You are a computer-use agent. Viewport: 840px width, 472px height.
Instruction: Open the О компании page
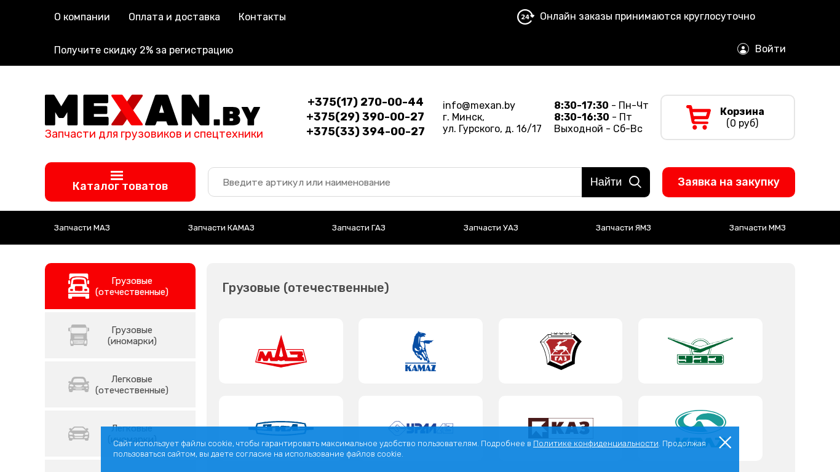tap(82, 17)
